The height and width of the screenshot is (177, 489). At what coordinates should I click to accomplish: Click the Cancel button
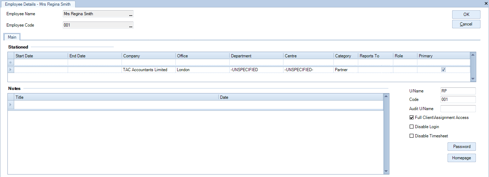[466, 24]
